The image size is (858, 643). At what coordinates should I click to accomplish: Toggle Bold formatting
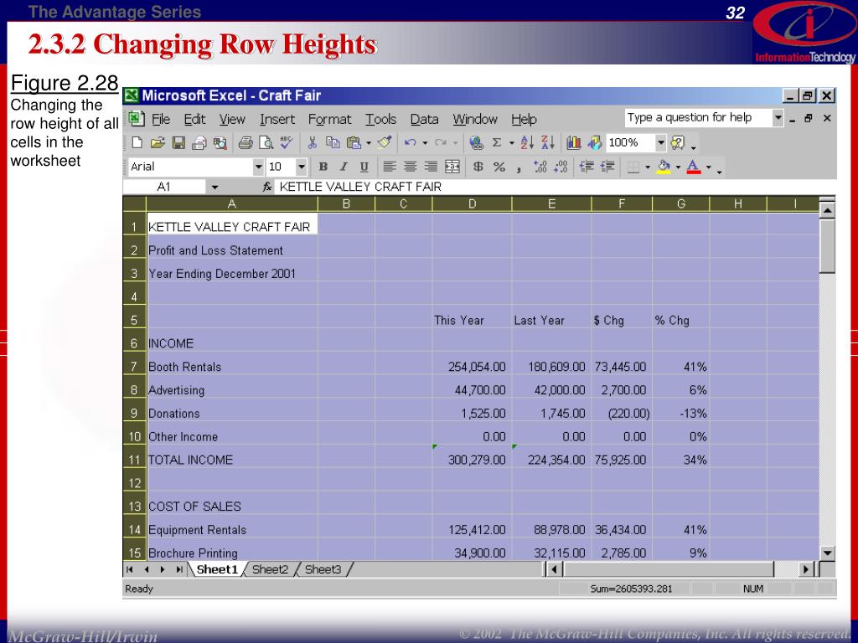323,167
